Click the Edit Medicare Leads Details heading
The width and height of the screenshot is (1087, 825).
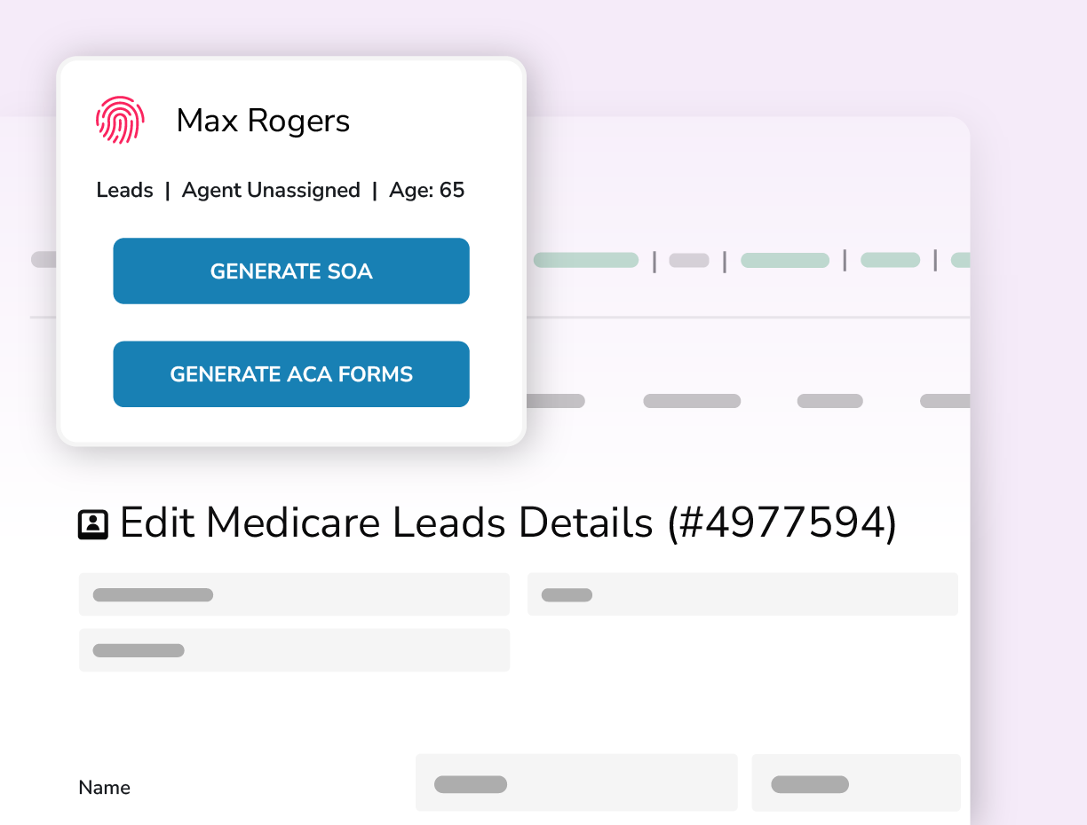pos(509,522)
